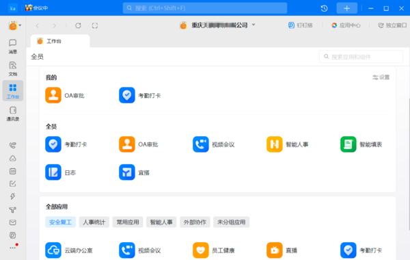410x260 pixels.
Task: Open the 直播 live stream app
Action: tap(274, 250)
